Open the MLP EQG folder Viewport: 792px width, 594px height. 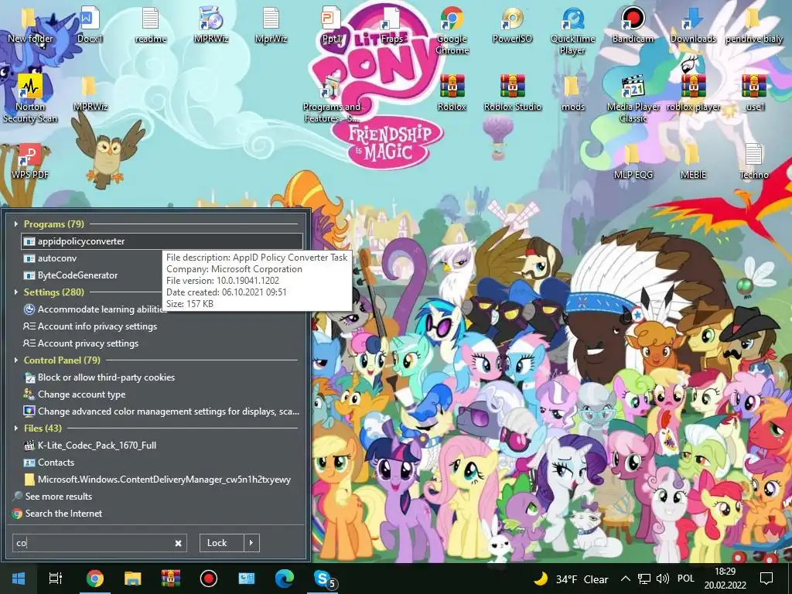(633, 162)
